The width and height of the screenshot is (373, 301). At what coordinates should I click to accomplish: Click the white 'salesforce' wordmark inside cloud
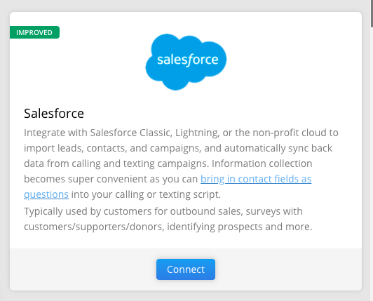(188, 60)
